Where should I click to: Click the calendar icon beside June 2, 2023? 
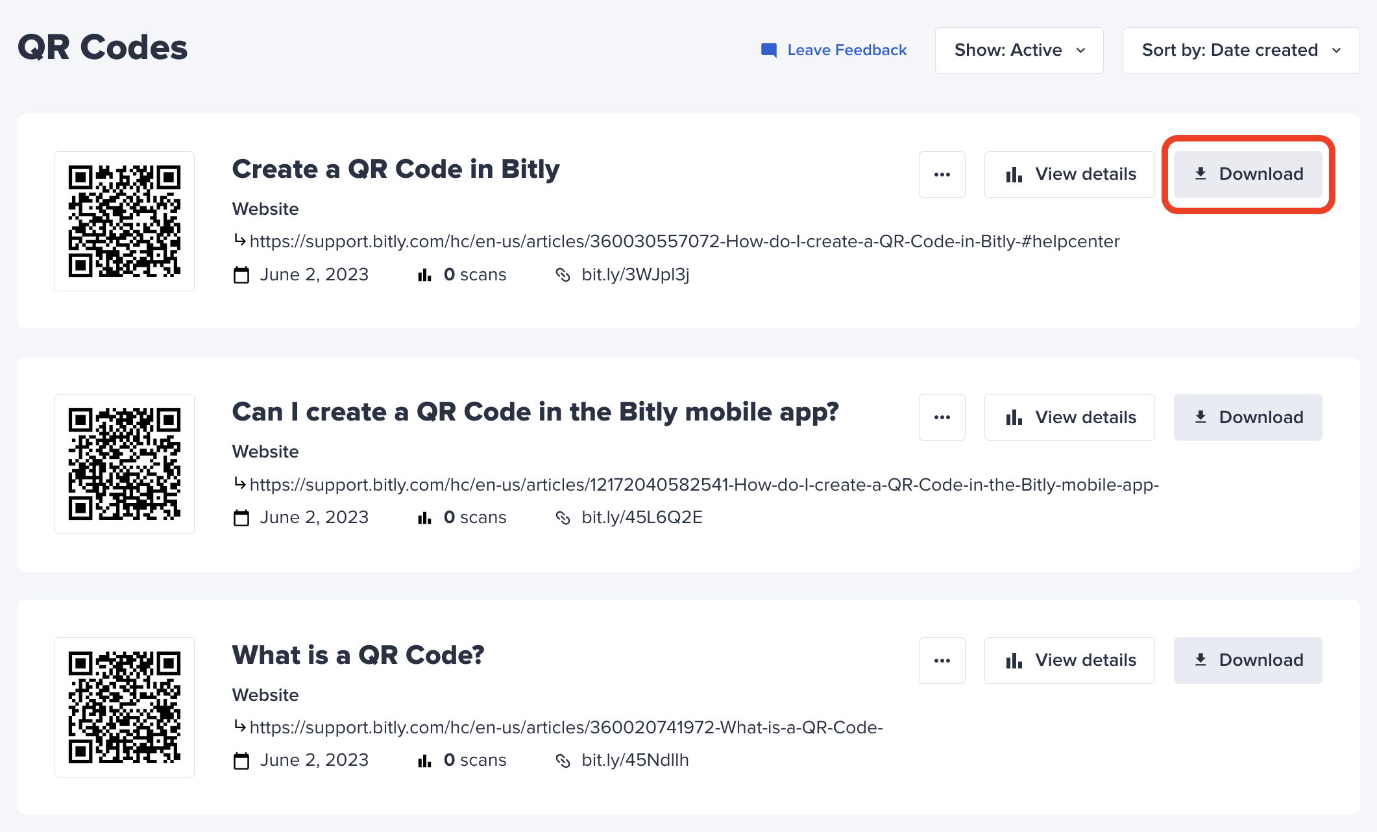(x=241, y=274)
